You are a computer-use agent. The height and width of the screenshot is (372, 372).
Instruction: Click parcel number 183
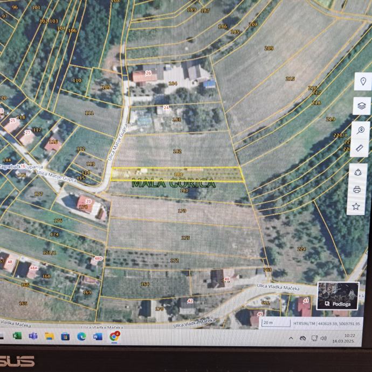[x=176, y=119]
